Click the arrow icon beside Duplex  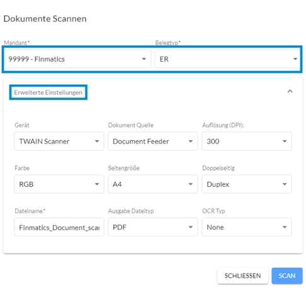(285, 184)
